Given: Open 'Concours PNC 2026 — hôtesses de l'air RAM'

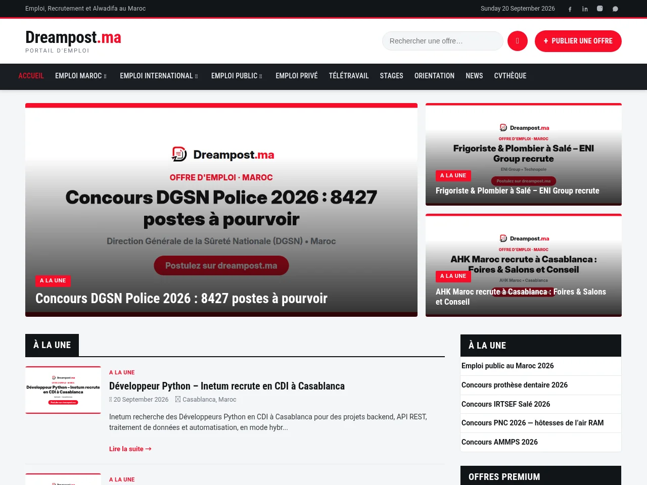Looking at the screenshot, I should pos(533,423).
